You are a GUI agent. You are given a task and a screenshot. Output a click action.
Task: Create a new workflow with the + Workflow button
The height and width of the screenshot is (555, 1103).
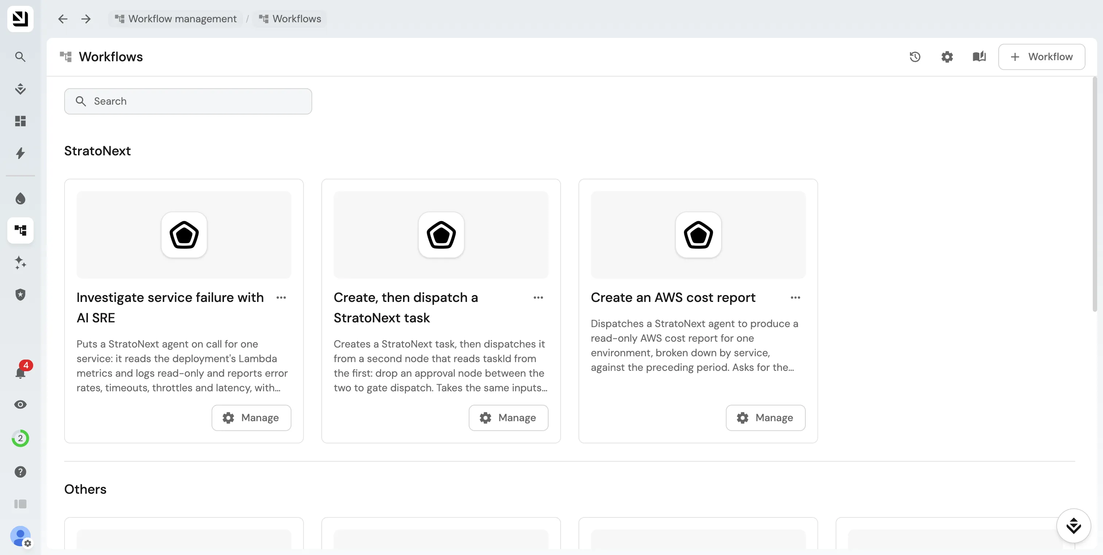(1042, 57)
